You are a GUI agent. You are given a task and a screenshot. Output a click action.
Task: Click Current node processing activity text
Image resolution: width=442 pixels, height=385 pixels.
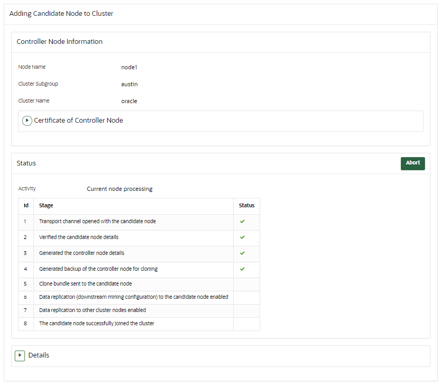[x=119, y=189]
